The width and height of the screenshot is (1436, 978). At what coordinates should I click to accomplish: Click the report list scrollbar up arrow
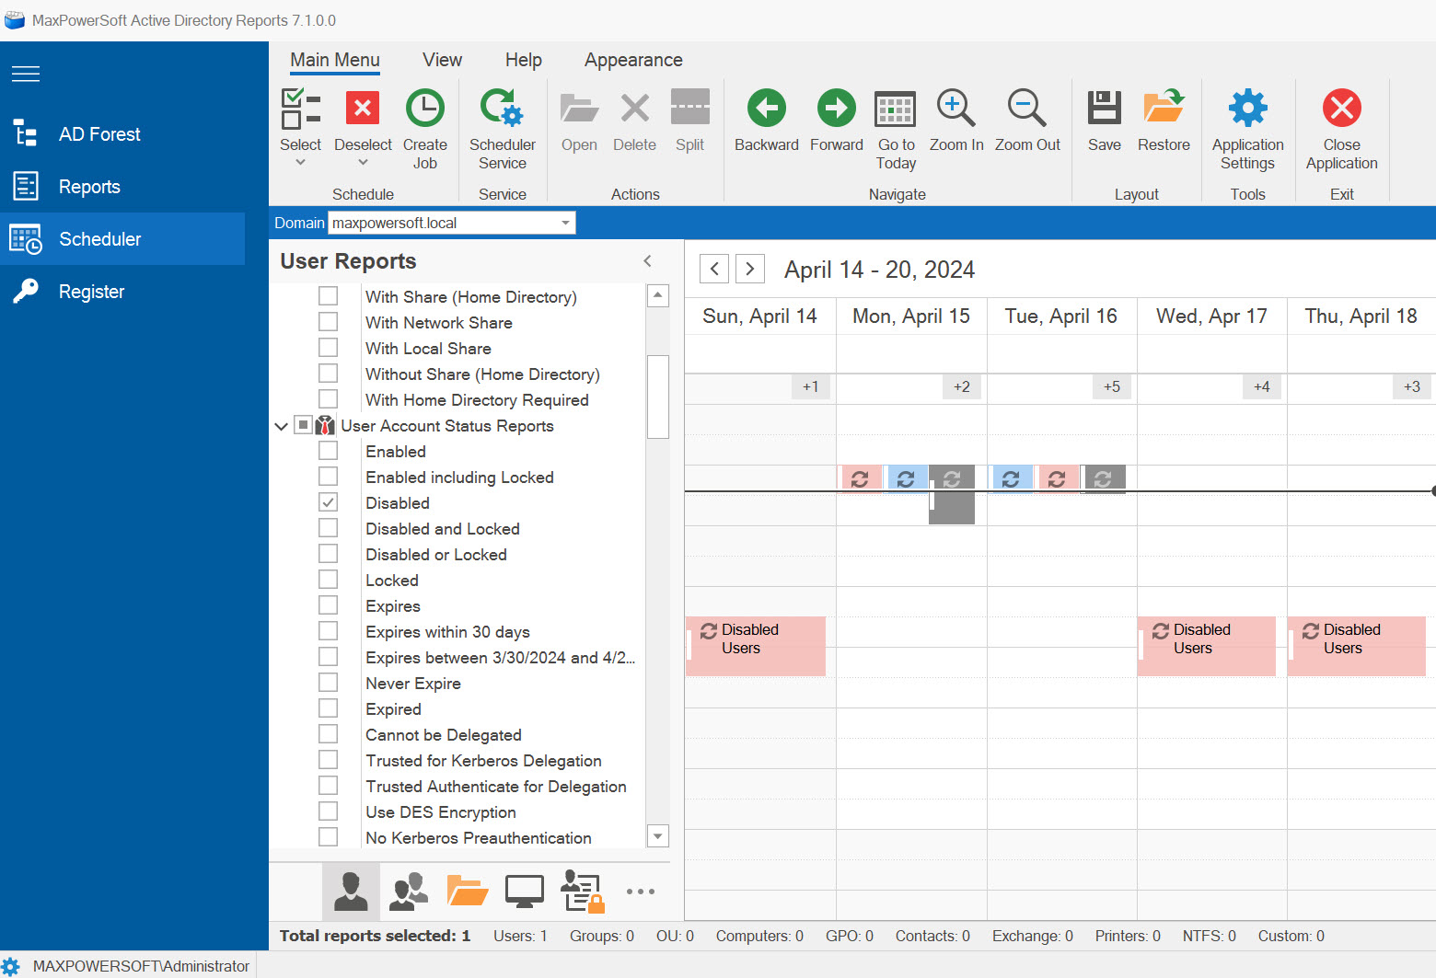(657, 296)
